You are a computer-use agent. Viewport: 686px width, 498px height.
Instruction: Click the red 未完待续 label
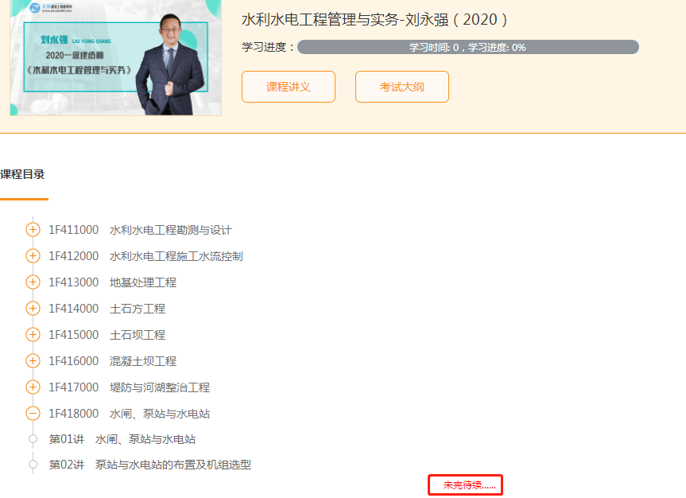465,484
